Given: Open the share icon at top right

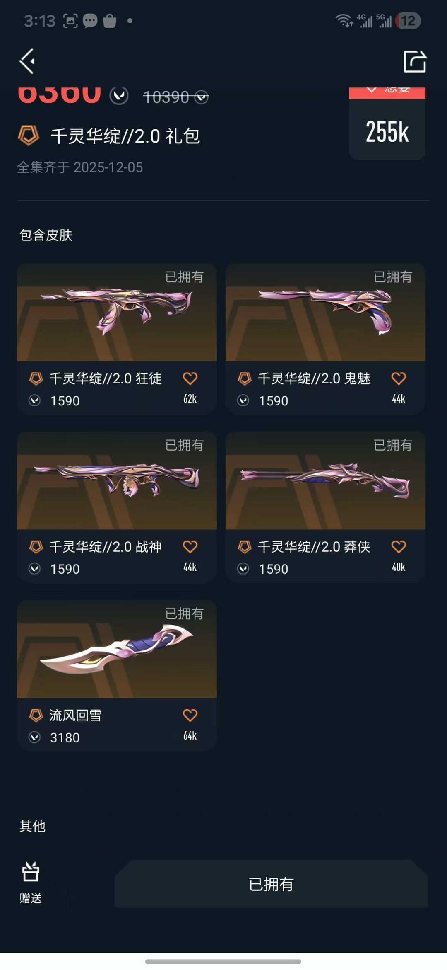Looking at the screenshot, I should 415,61.
